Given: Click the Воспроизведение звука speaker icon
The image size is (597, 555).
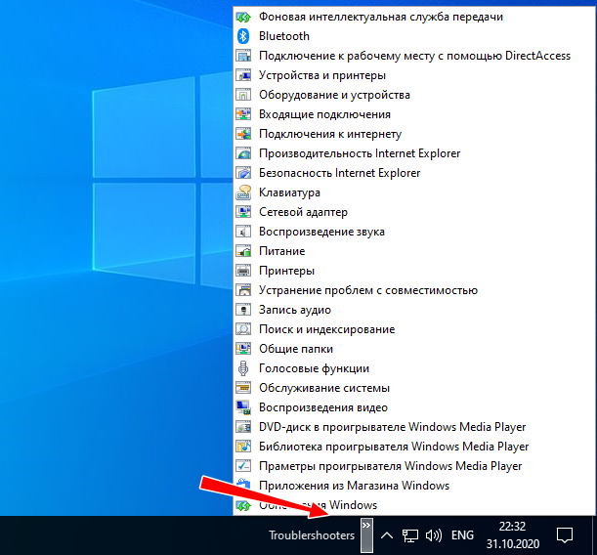Looking at the screenshot, I should [243, 232].
